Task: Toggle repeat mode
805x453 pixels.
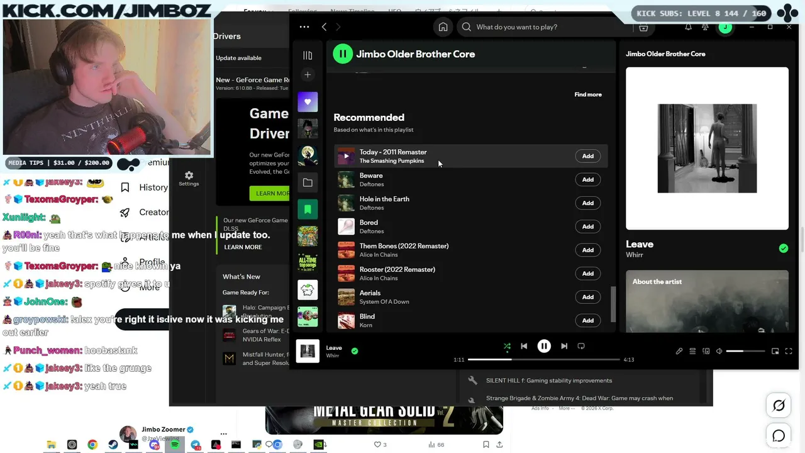Action: (581, 346)
